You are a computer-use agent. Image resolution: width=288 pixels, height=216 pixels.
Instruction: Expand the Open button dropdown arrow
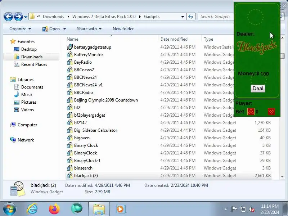64,29
